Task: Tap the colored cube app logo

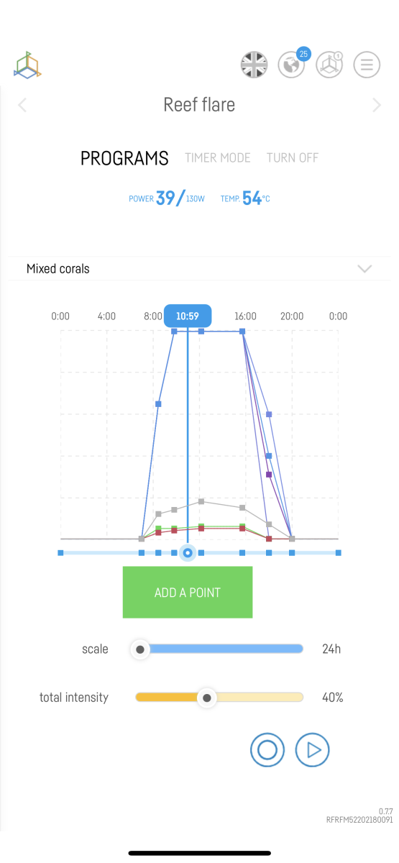Action: tap(27, 65)
